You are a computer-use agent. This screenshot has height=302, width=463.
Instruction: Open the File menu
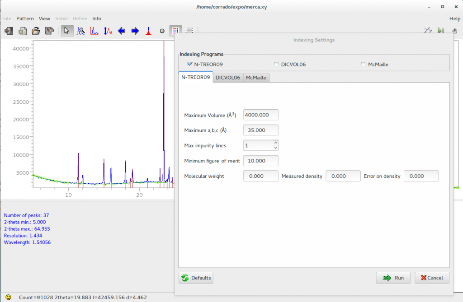pyautogui.click(x=7, y=19)
